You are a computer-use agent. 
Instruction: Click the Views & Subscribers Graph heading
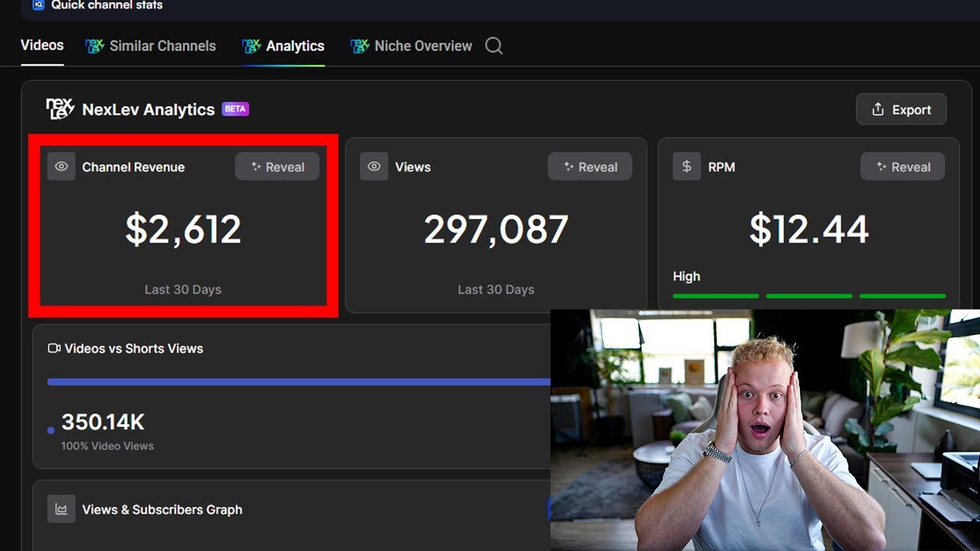pyautogui.click(x=162, y=510)
